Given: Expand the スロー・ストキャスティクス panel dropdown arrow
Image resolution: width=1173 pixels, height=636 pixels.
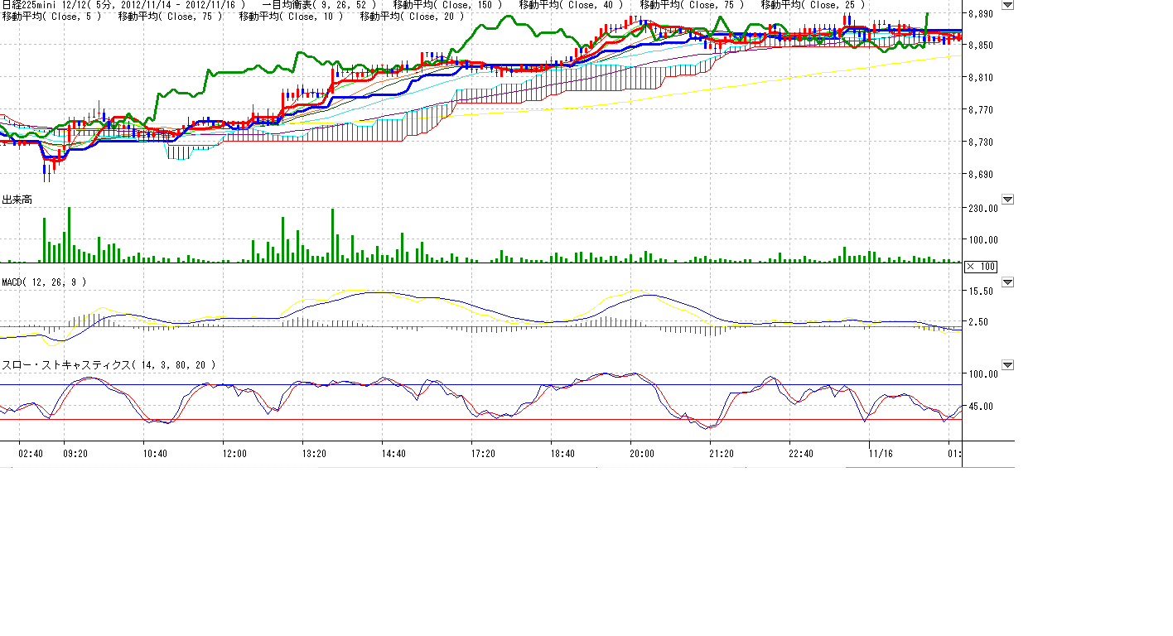Looking at the screenshot, I should (1007, 365).
